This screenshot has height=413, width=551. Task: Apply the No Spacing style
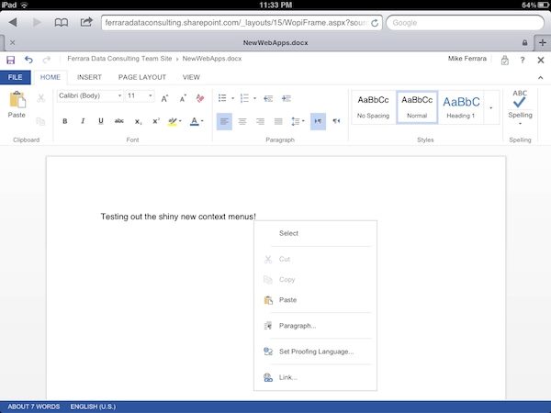(x=373, y=107)
